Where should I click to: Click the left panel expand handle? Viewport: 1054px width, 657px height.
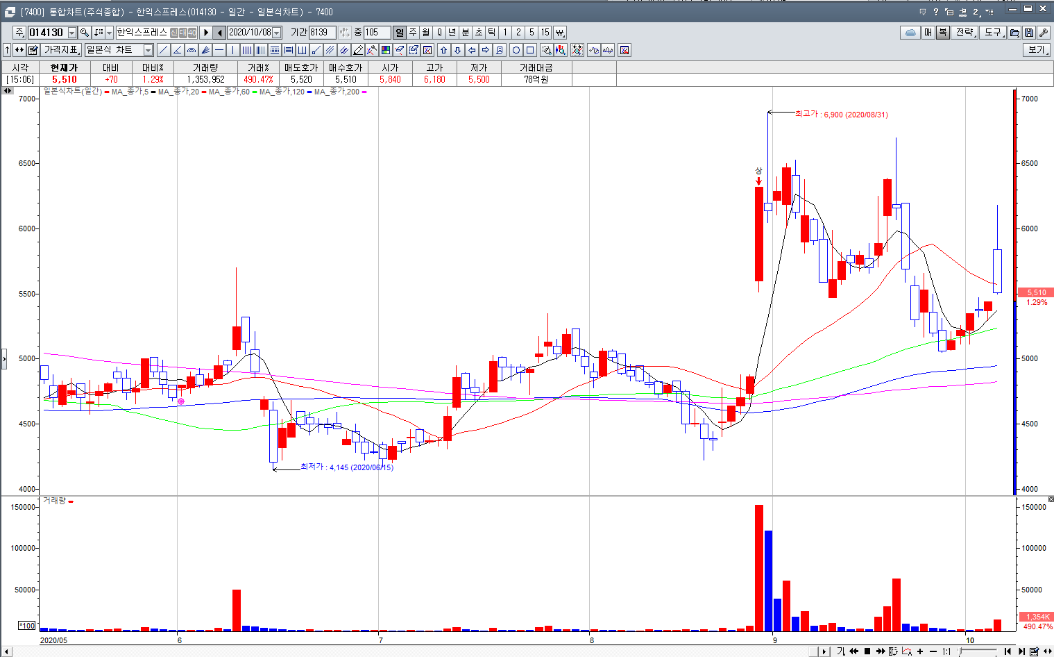click(3, 359)
